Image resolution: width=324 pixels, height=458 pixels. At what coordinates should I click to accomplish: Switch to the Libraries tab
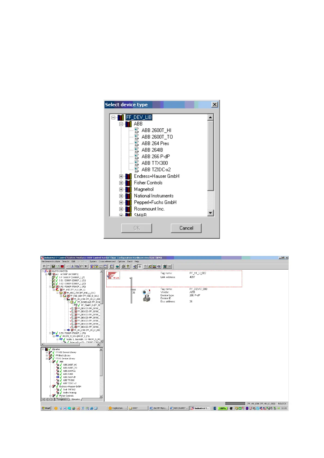(75, 399)
